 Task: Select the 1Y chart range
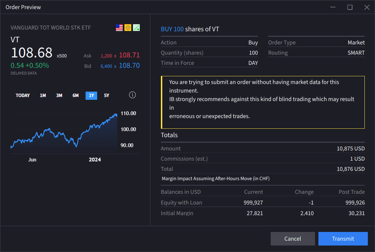[91, 96]
